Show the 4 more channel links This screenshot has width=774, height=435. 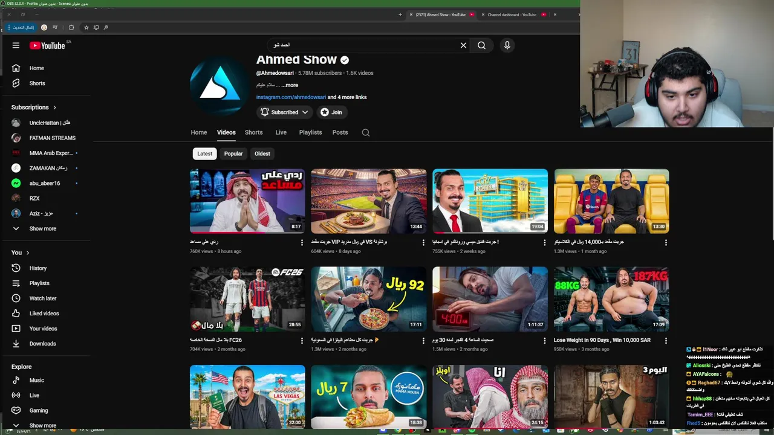347,97
